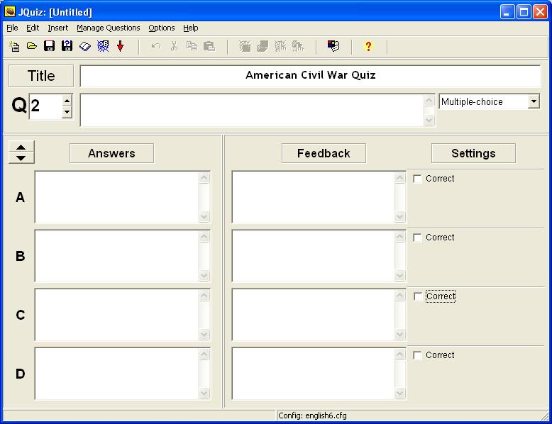Viewport: 552px width, 424px height.
Task: Click the JQuiz application icon in title bar
Action: (x=10, y=11)
